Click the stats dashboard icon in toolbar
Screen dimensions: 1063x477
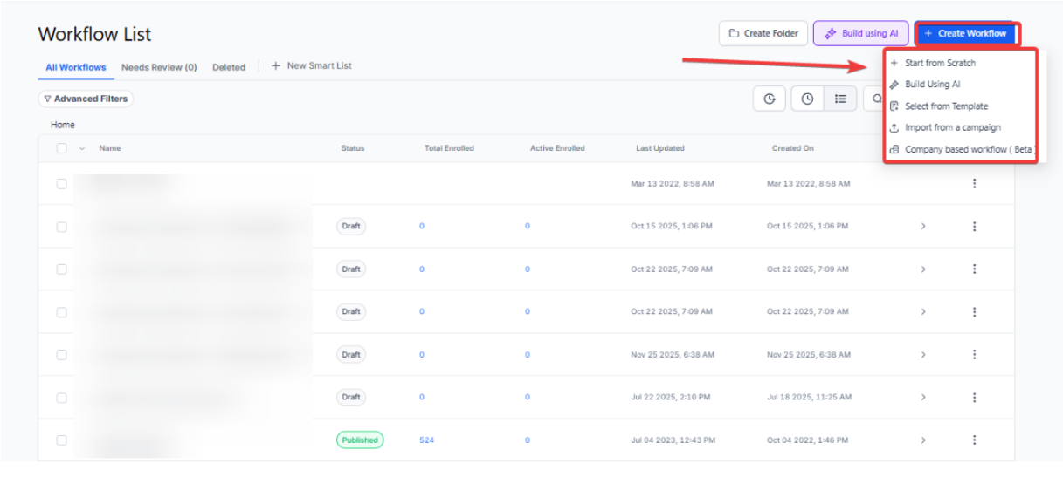pyautogui.click(x=770, y=99)
